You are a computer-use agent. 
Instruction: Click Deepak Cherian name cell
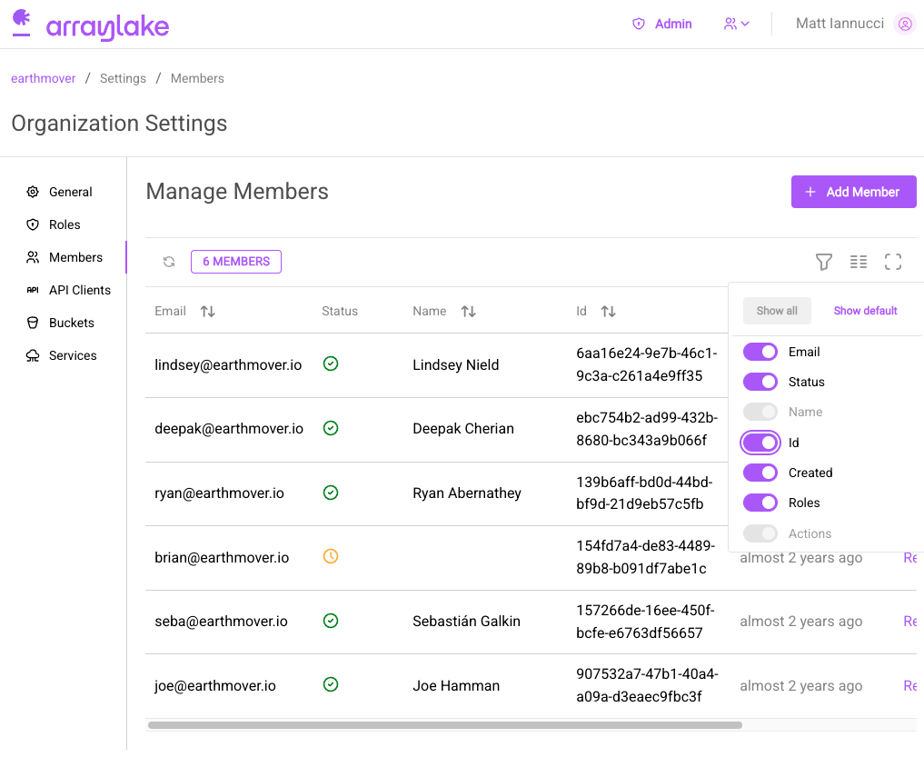click(x=463, y=429)
